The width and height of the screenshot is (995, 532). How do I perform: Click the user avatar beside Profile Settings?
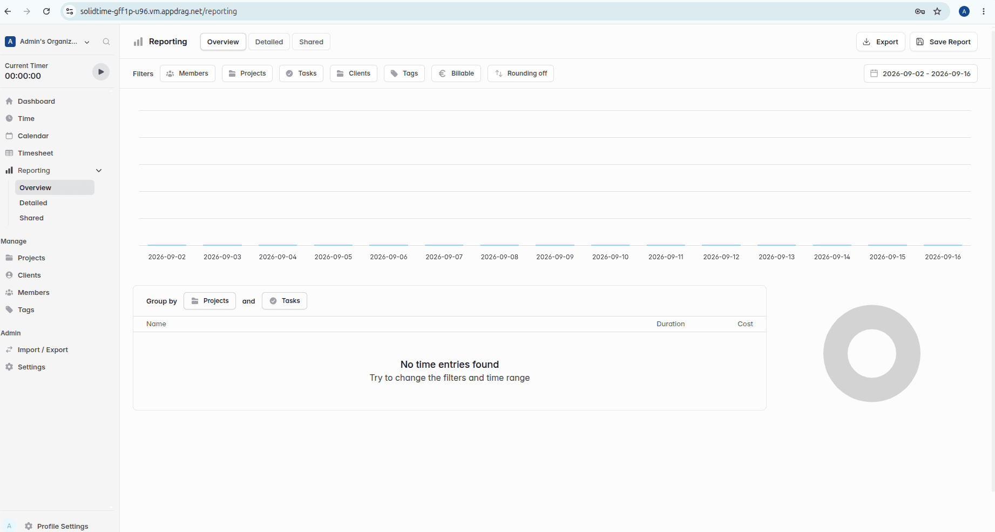(9, 526)
